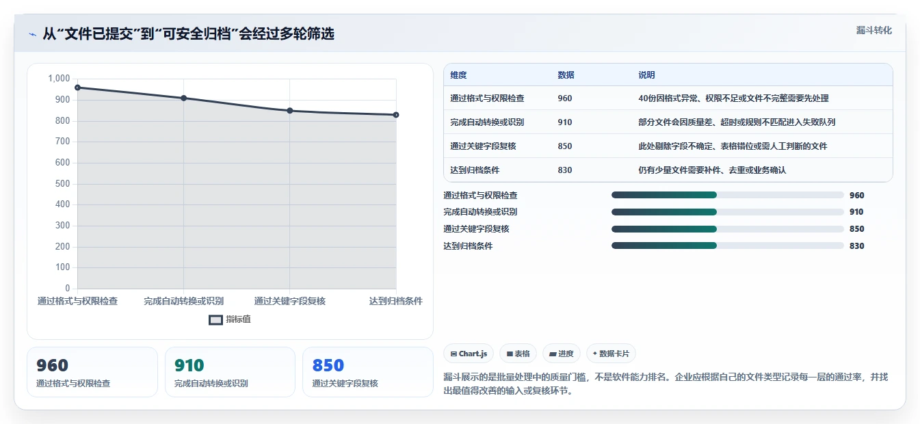Click table cell 通过关键字段复核
The image size is (920, 424).
point(482,146)
